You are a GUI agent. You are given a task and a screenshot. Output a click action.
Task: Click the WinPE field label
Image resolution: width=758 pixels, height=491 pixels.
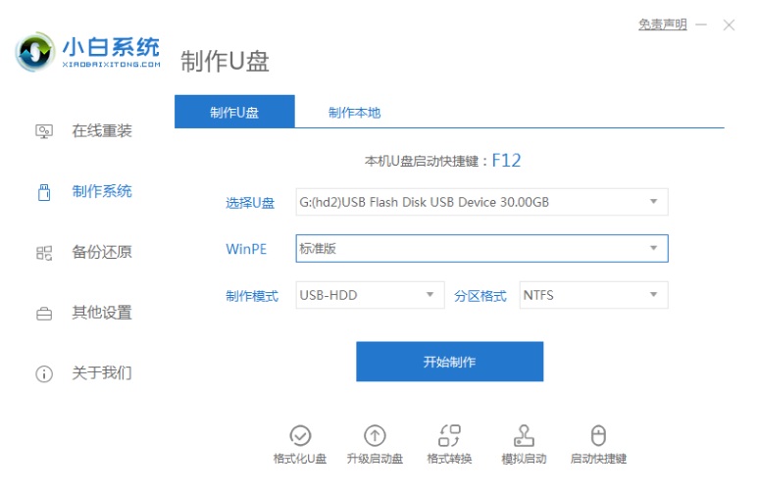246,249
